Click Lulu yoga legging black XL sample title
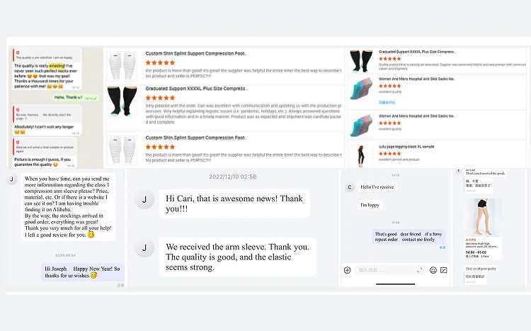The width and height of the screenshot is (531, 331). coord(406,147)
